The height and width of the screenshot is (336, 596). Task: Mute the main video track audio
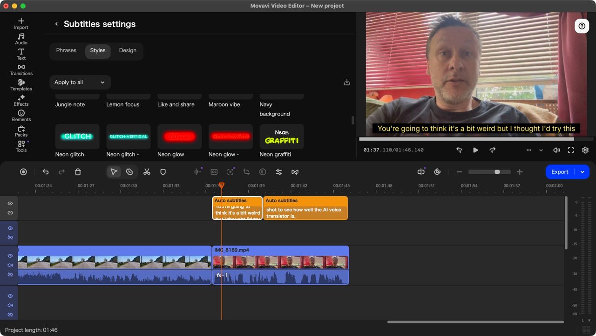tap(10, 265)
